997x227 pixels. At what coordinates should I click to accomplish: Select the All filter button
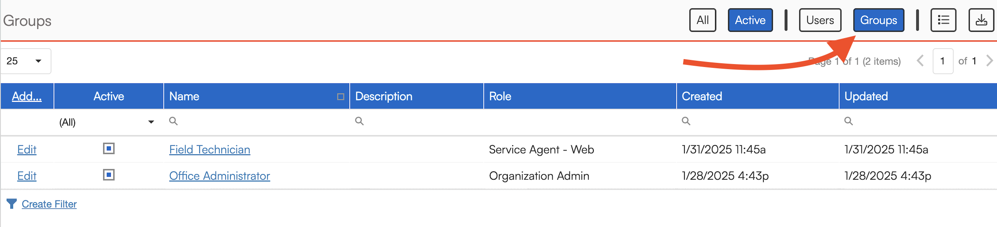pos(702,20)
